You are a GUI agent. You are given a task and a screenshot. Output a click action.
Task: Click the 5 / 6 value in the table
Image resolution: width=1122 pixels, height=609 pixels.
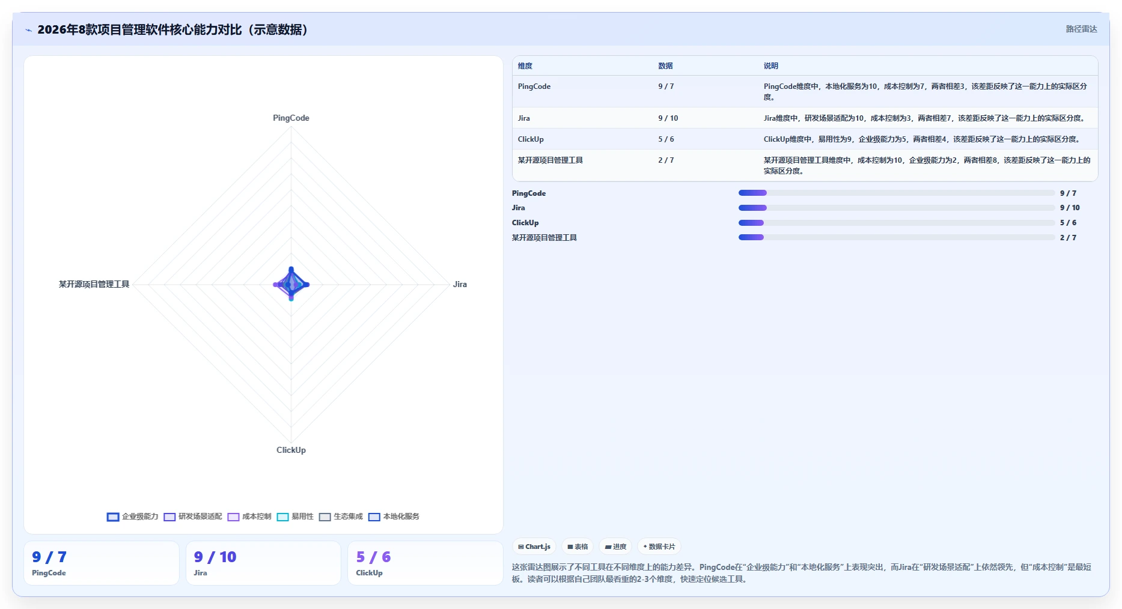pos(666,139)
